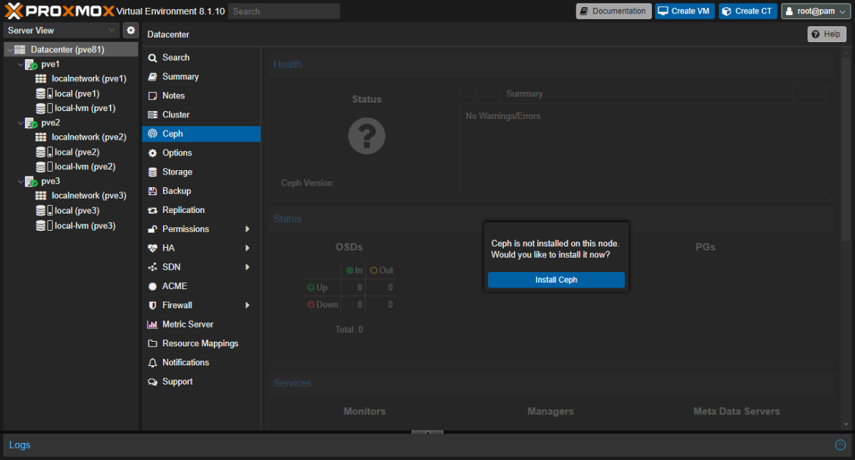The width and height of the screenshot is (855, 460).
Task: Click the Cluster server-stack icon
Action: click(152, 115)
